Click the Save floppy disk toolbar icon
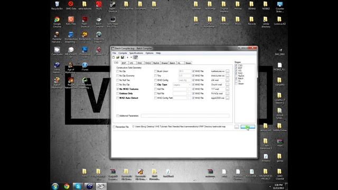 (122, 58)
